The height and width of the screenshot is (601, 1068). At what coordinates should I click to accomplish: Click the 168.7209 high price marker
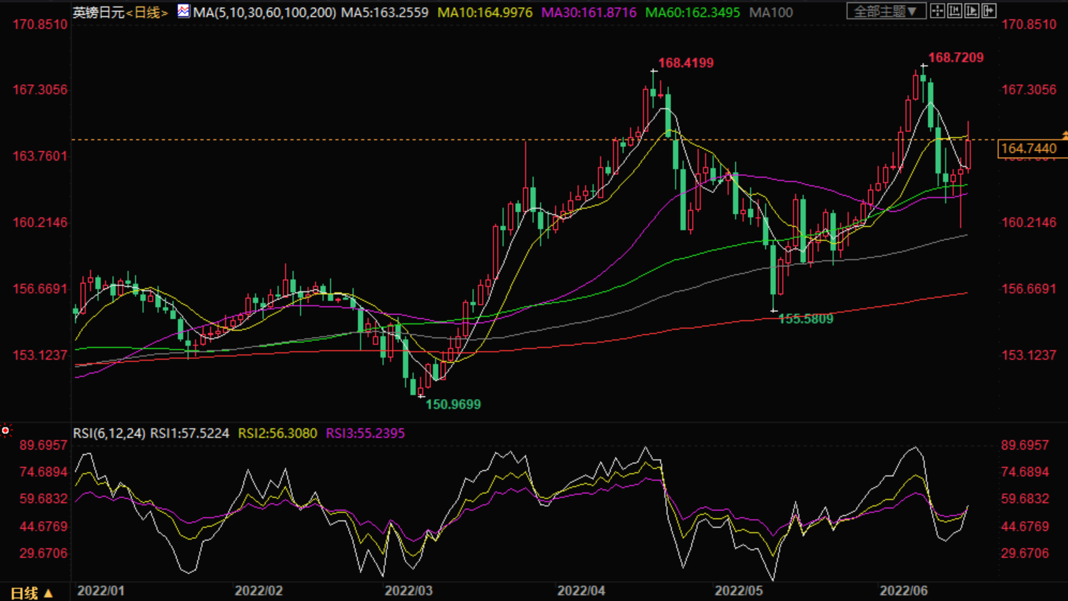(x=956, y=57)
